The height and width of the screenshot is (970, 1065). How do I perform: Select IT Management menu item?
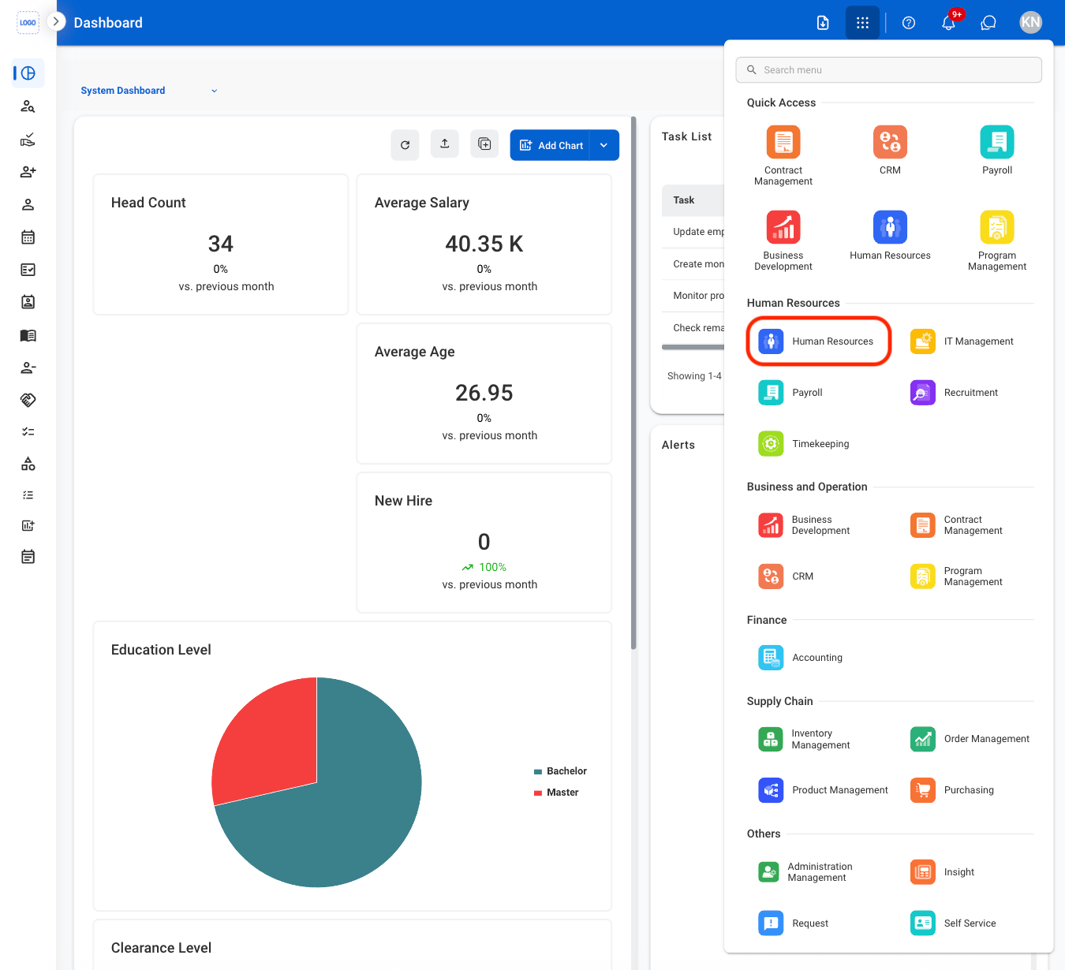click(962, 341)
